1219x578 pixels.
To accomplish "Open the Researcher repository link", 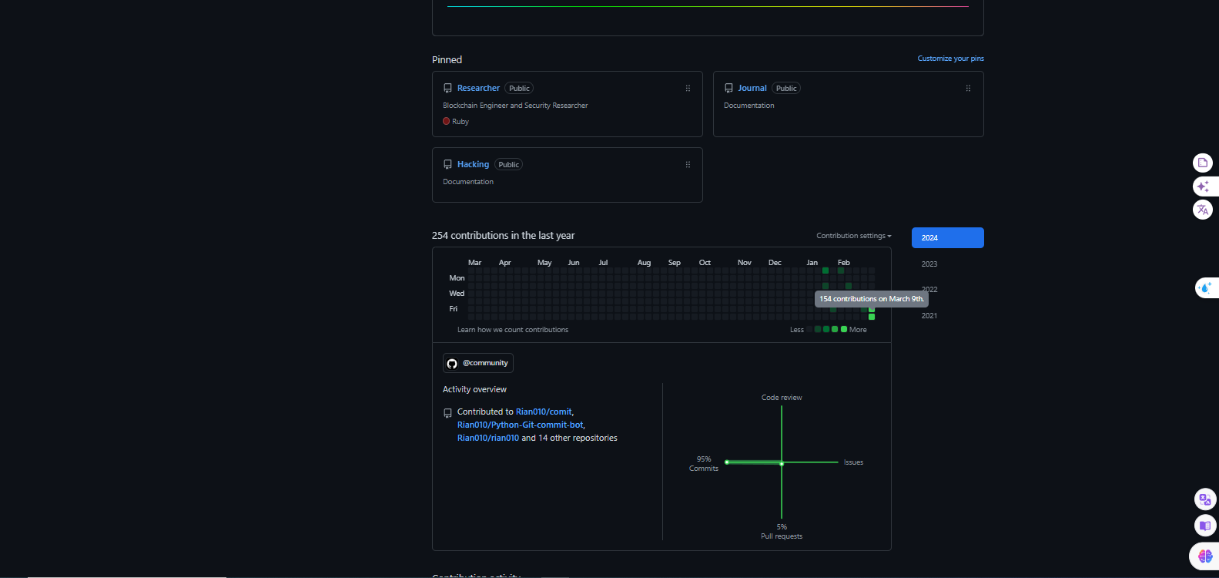I will click(478, 88).
